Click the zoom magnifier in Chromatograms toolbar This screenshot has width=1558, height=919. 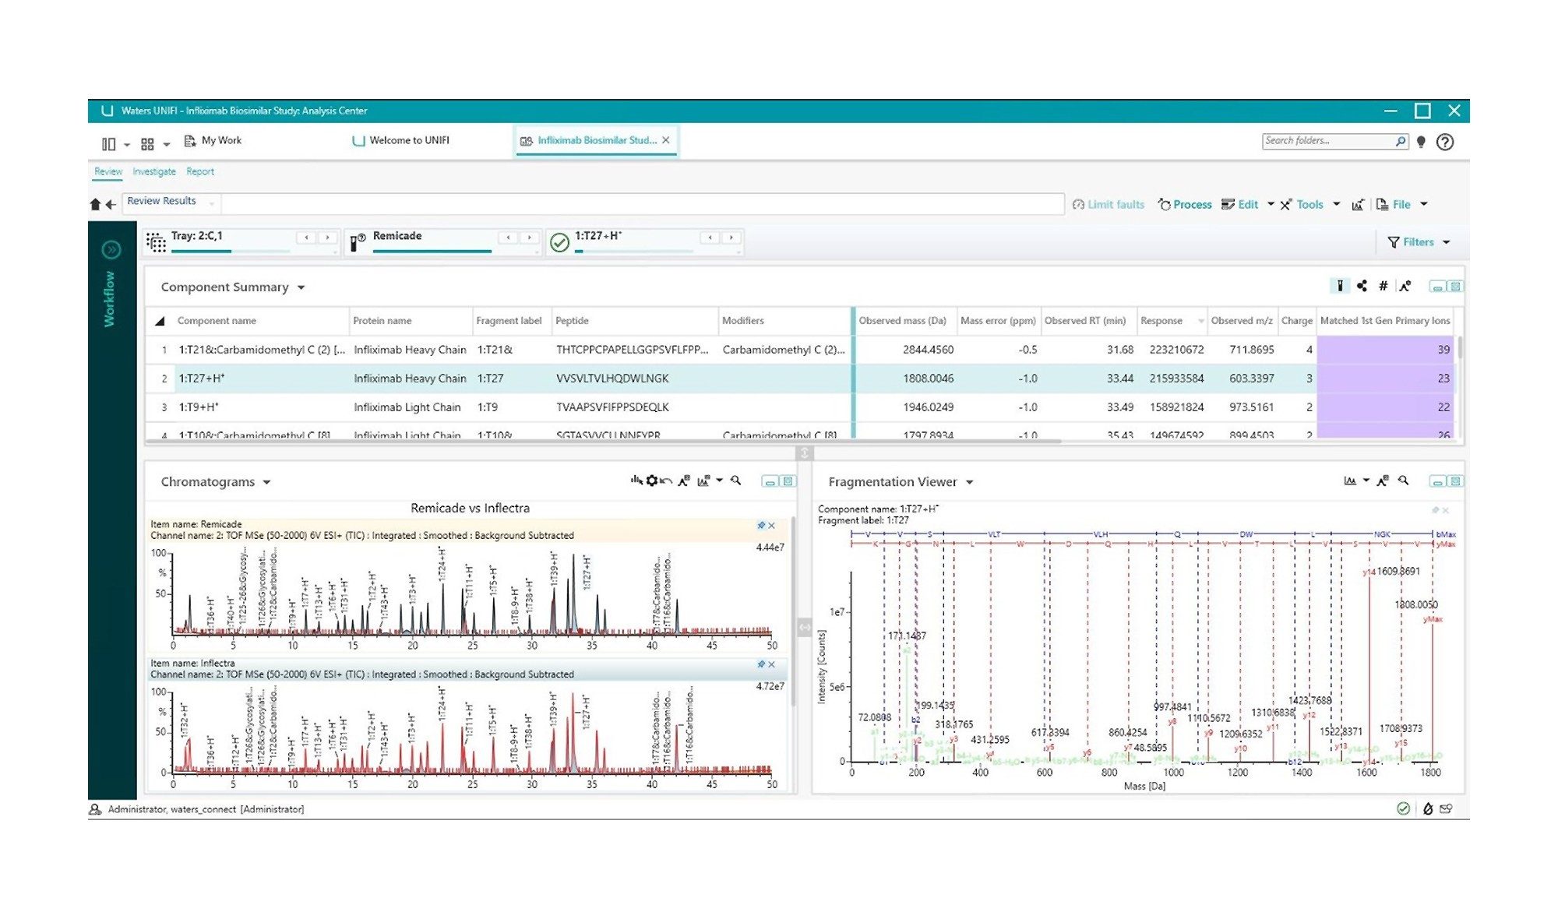[735, 481]
